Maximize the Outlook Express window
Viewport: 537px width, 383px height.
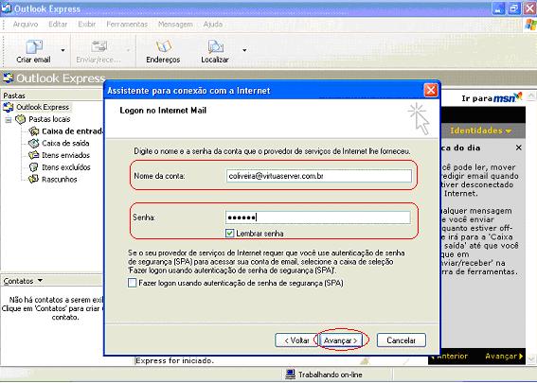[513, 9]
